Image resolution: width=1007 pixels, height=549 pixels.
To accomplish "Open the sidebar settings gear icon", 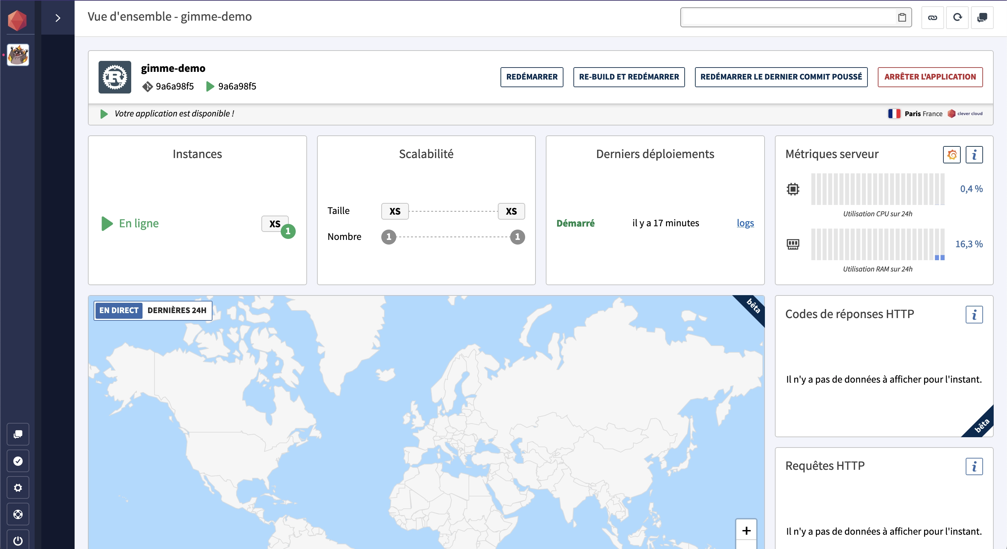I will [x=18, y=487].
